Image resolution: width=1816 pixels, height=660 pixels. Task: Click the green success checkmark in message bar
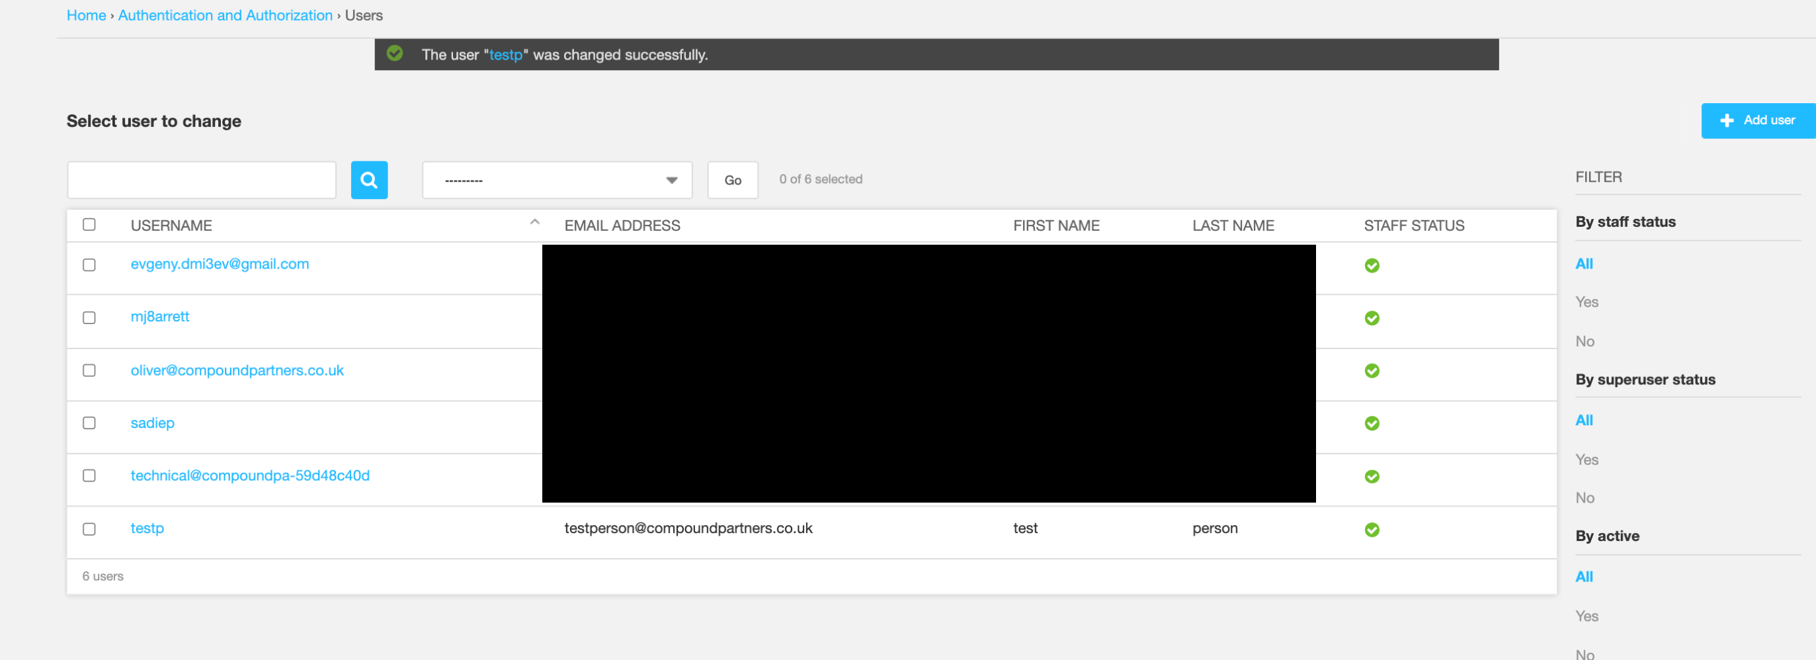395,54
